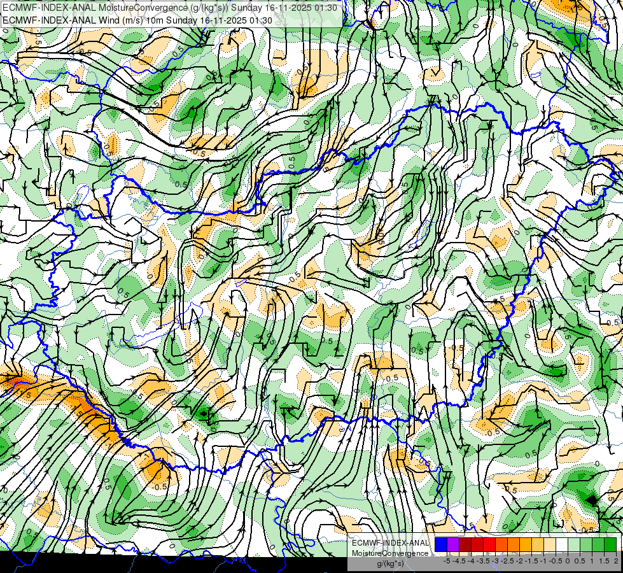Click the 2 tick label on legend scale
The width and height of the screenshot is (623, 573).
pos(616,561)
